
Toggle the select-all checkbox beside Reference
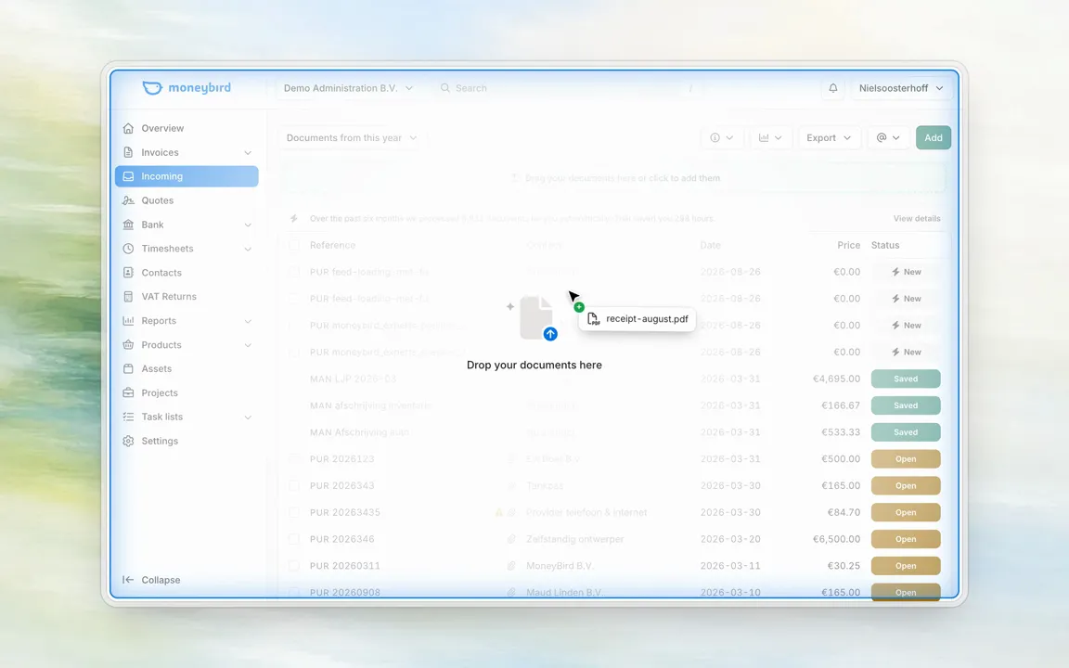pos(294,245)
